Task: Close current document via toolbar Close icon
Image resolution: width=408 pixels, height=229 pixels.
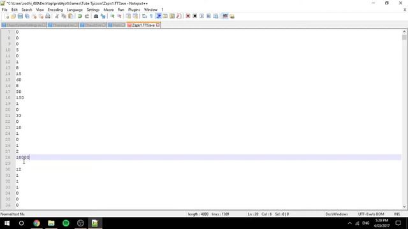Action: coord(34,17)
